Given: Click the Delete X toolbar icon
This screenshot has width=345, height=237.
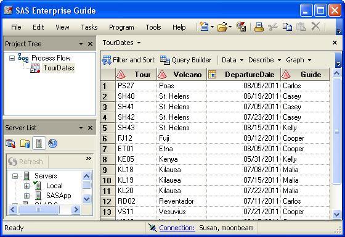Looking at the screenshot, I should (x=315, y=27).
